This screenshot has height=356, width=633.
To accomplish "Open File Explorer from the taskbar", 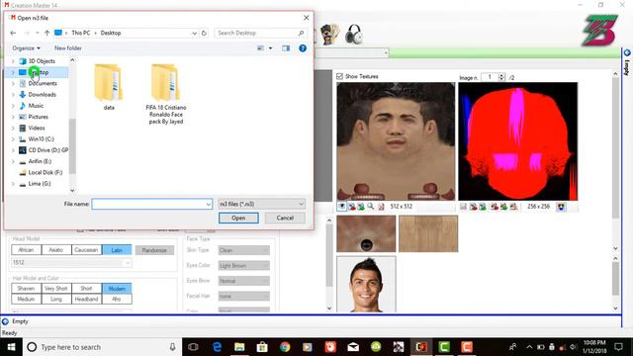I will (x=239, y=347).
